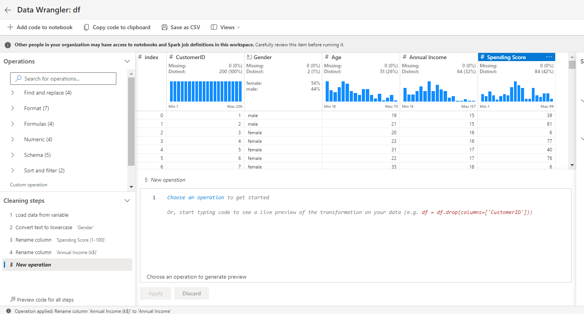Click the data grid scroll-down arrow
The image size is (584, 314).
572,165
